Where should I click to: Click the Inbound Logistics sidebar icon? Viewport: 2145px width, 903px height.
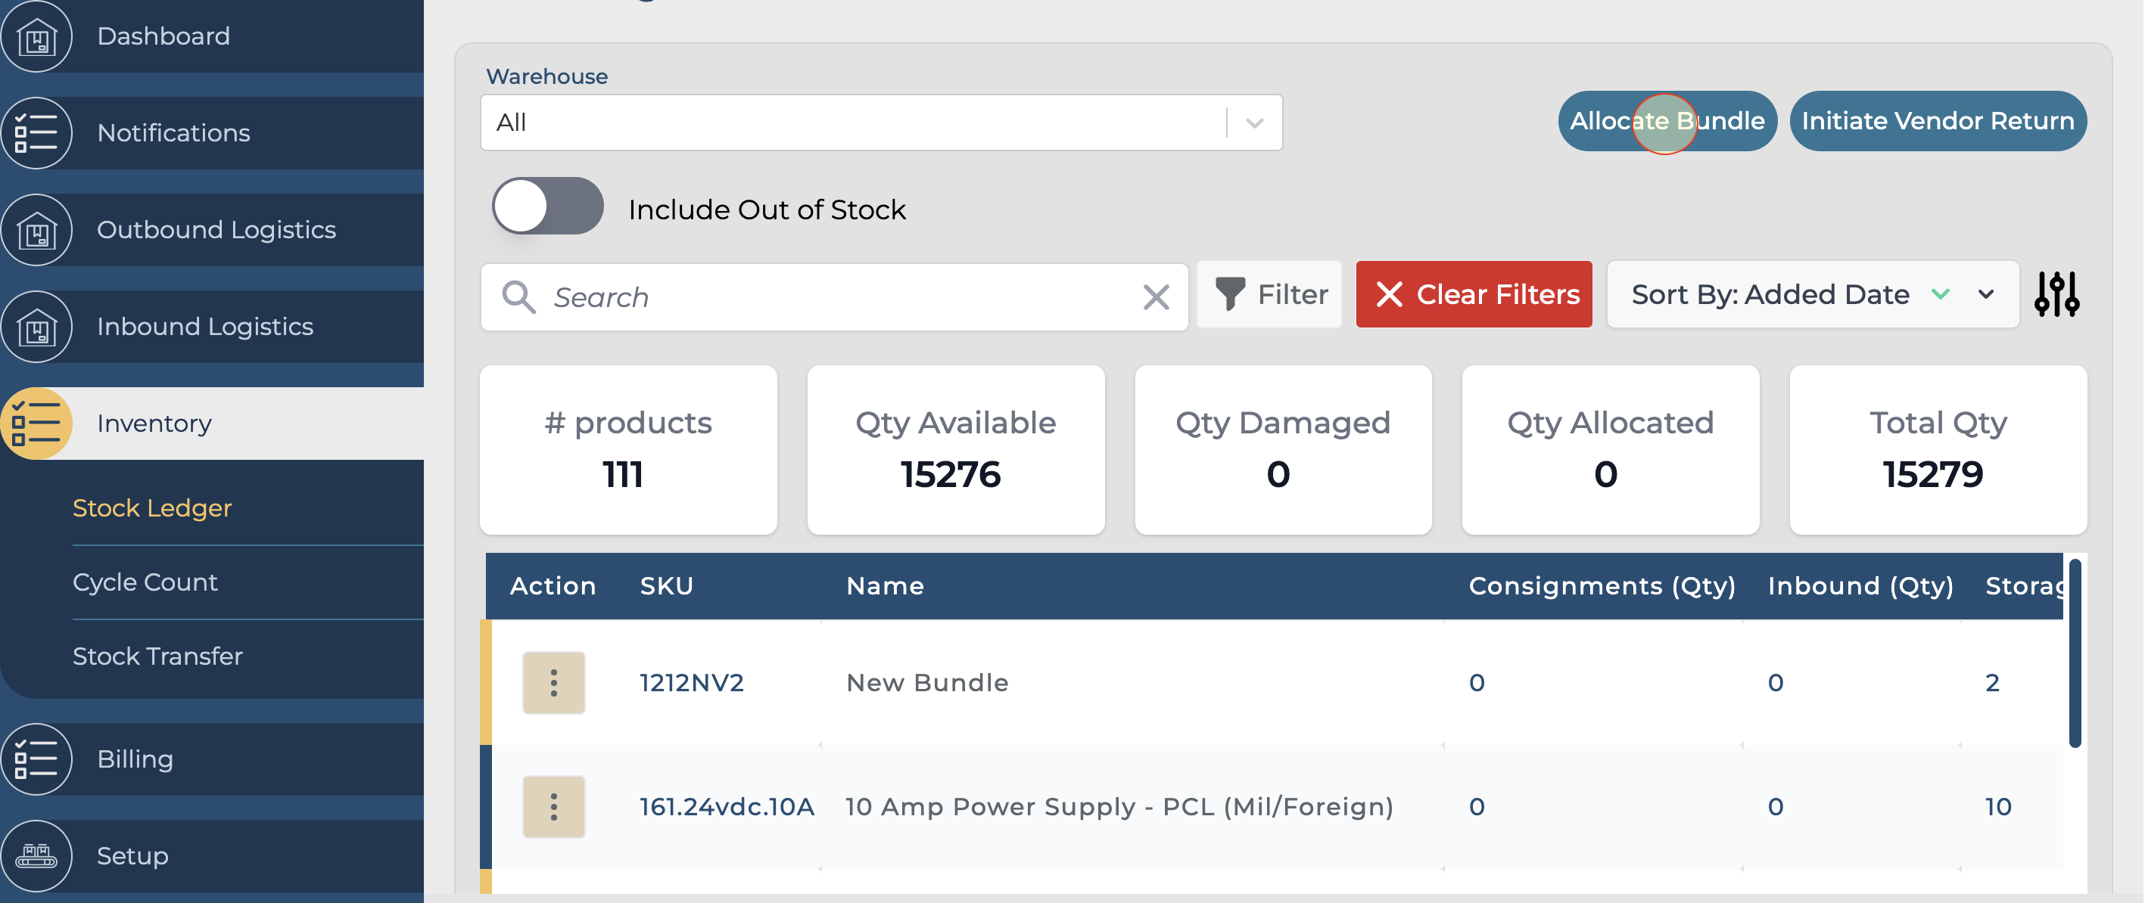tap(36, 327)
